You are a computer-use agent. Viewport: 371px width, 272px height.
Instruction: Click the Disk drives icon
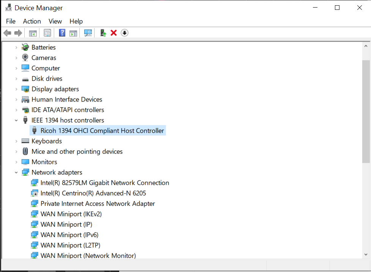(x=25, y=79)
